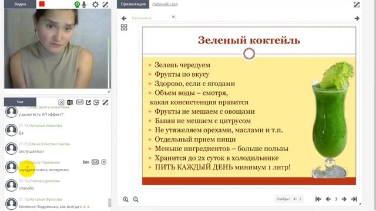Viewport: 376px width, 211px height.
Task: Click the forward arrow at top right of presentation
Action: coord(357,18)
